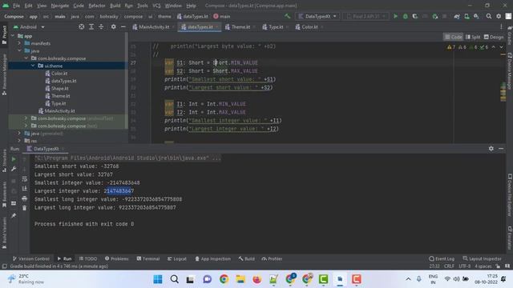This screenshot has width=513, height=288.
Task: Clear console output with the trash icon
Action: 25,208
